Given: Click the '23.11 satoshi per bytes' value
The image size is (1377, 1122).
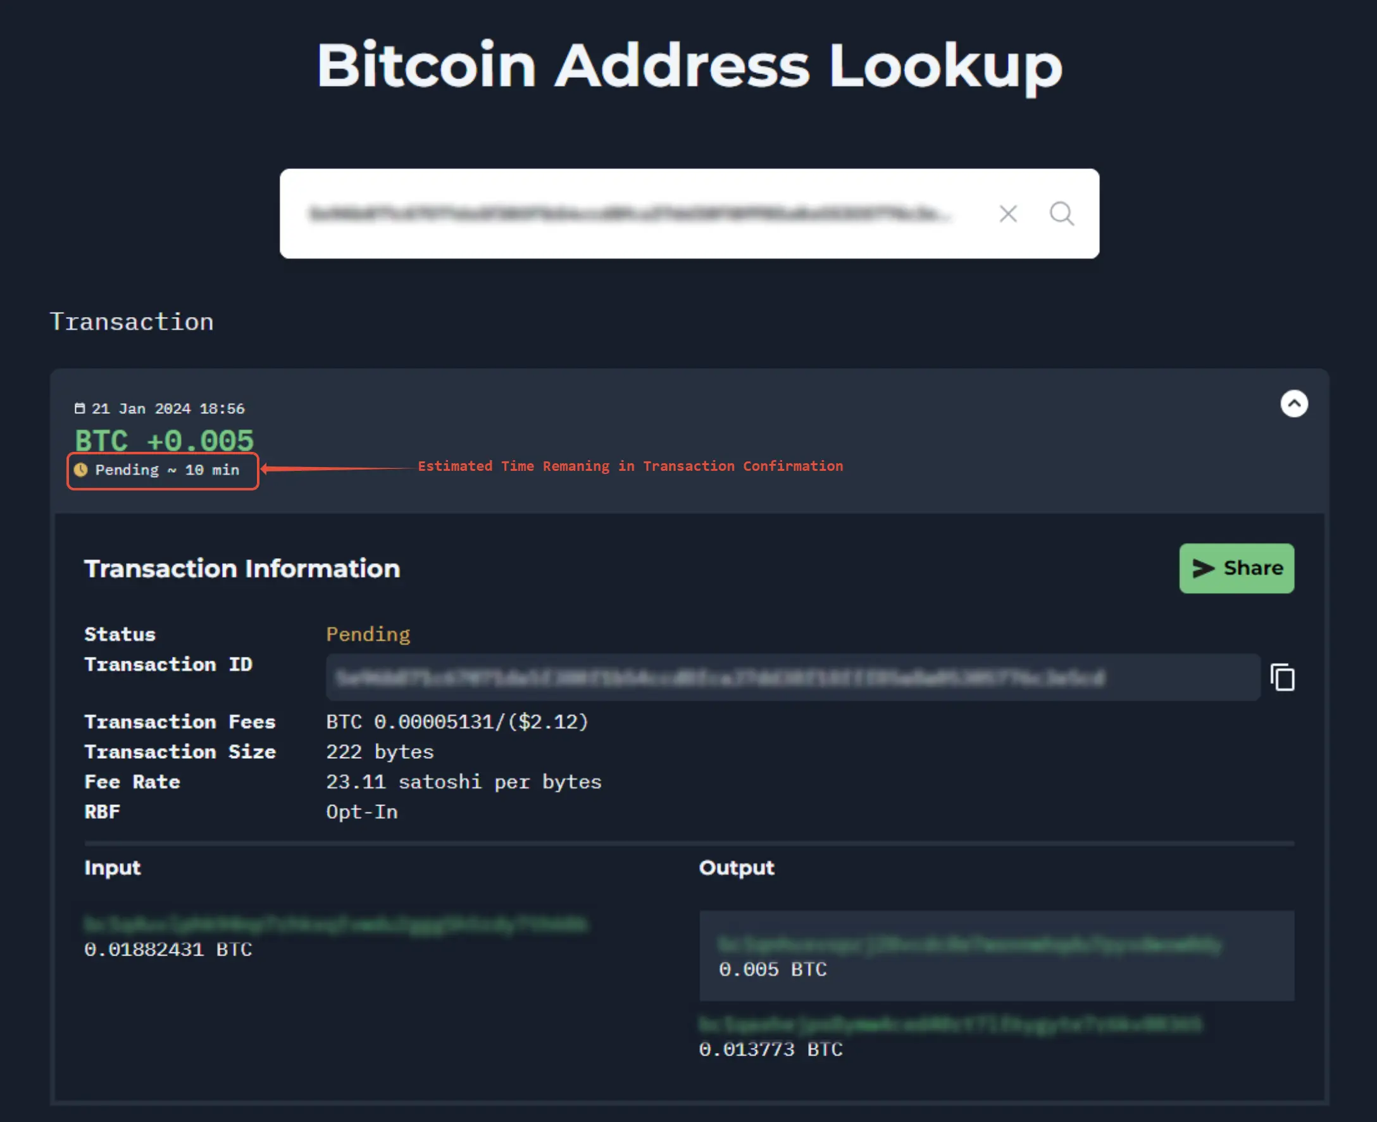Looking at the screenshot, I should (x=463, y=782).
